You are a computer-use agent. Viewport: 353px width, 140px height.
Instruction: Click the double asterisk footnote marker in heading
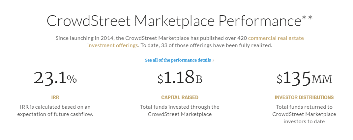click(307, 17)
